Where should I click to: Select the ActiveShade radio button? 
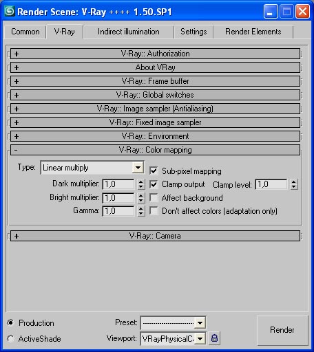tap(10, 338)
